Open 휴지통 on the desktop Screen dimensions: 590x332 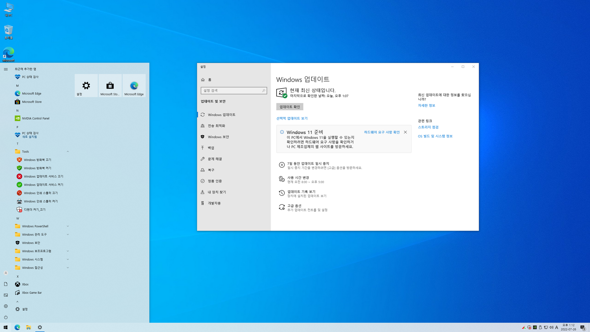coord(8,32)
